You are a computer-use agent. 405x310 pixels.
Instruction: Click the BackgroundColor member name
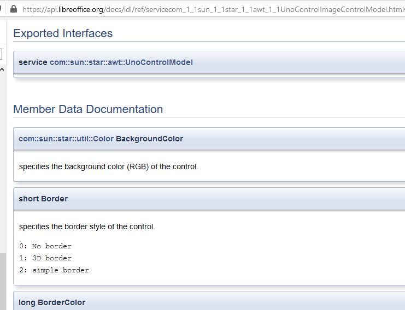149,139
